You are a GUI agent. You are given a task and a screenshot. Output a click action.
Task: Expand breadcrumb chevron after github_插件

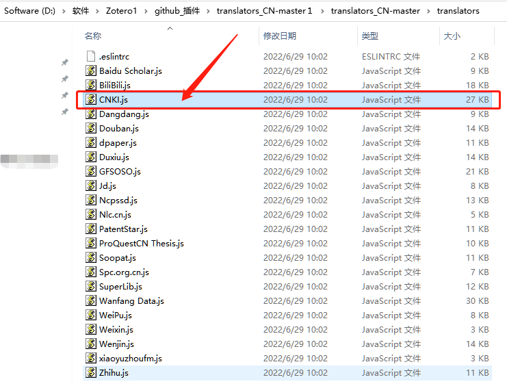pos(208,12)
